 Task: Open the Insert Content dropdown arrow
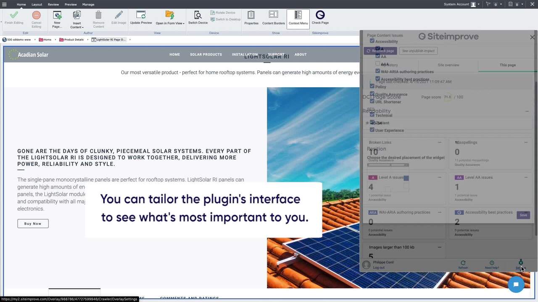(x=83, y=28)
